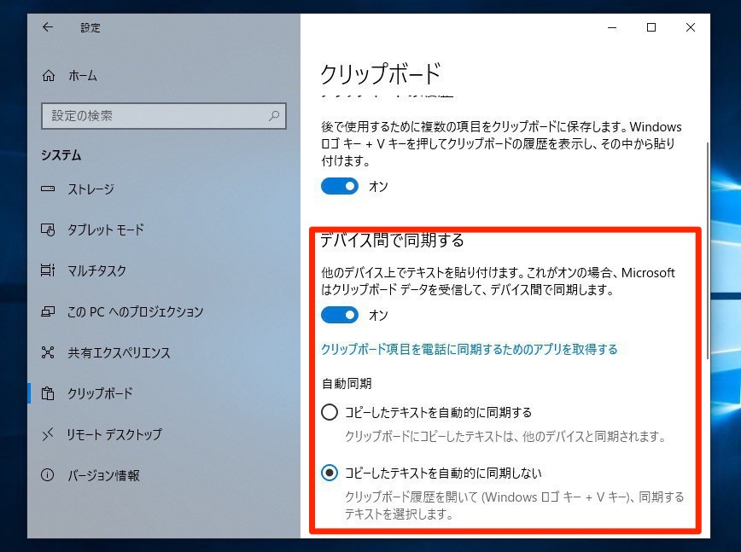Click the Storage drive icon
Screen dimensions: 741x552
[48, 189]
